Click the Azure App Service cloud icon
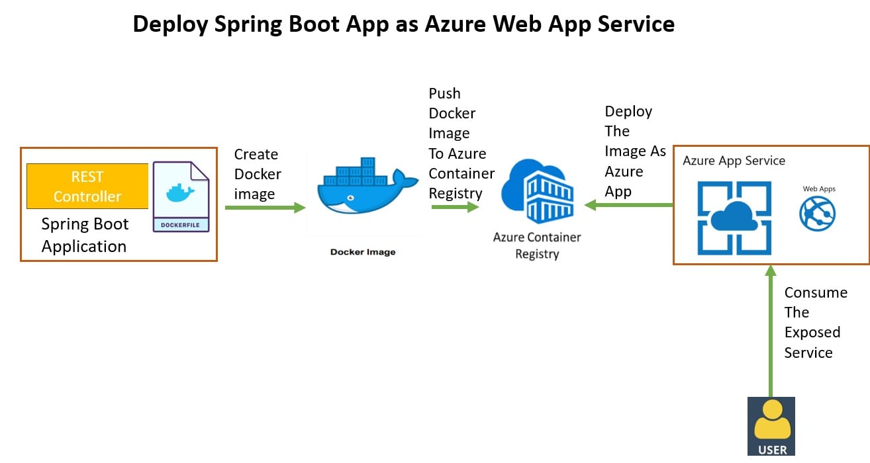This screenshot has width=870, height=463. pyautogui.click(x=734, y=218)
